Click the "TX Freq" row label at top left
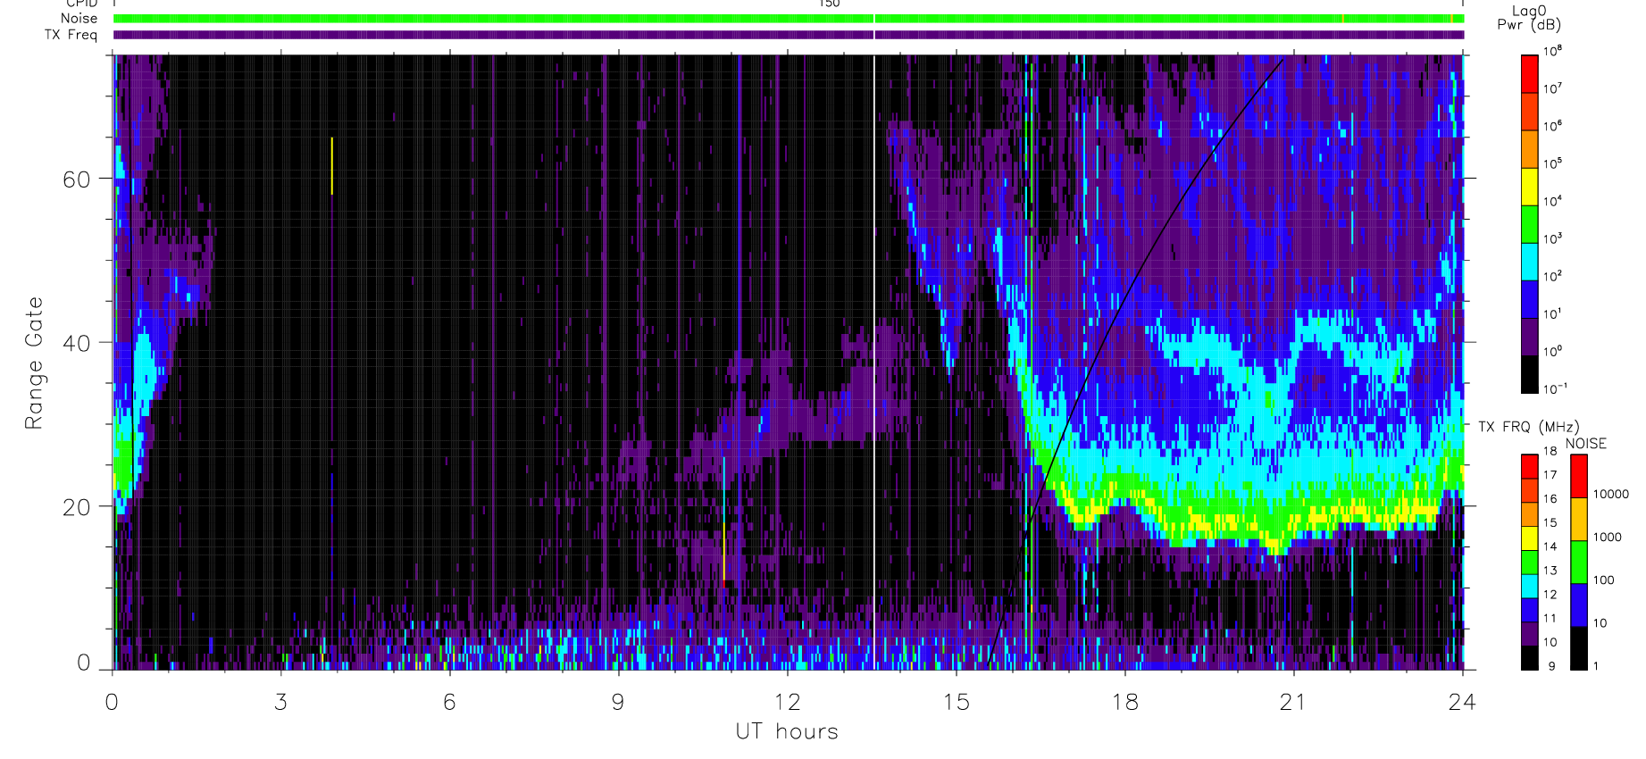The image size is (1646, 759). pyautogui.click(x=71, y=35)
